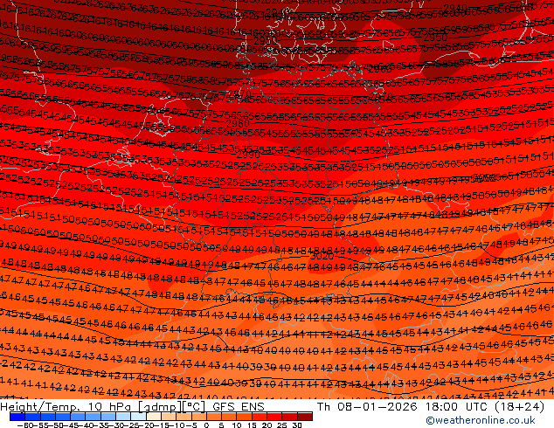Click the 2980 contour label

click(238, 124)
